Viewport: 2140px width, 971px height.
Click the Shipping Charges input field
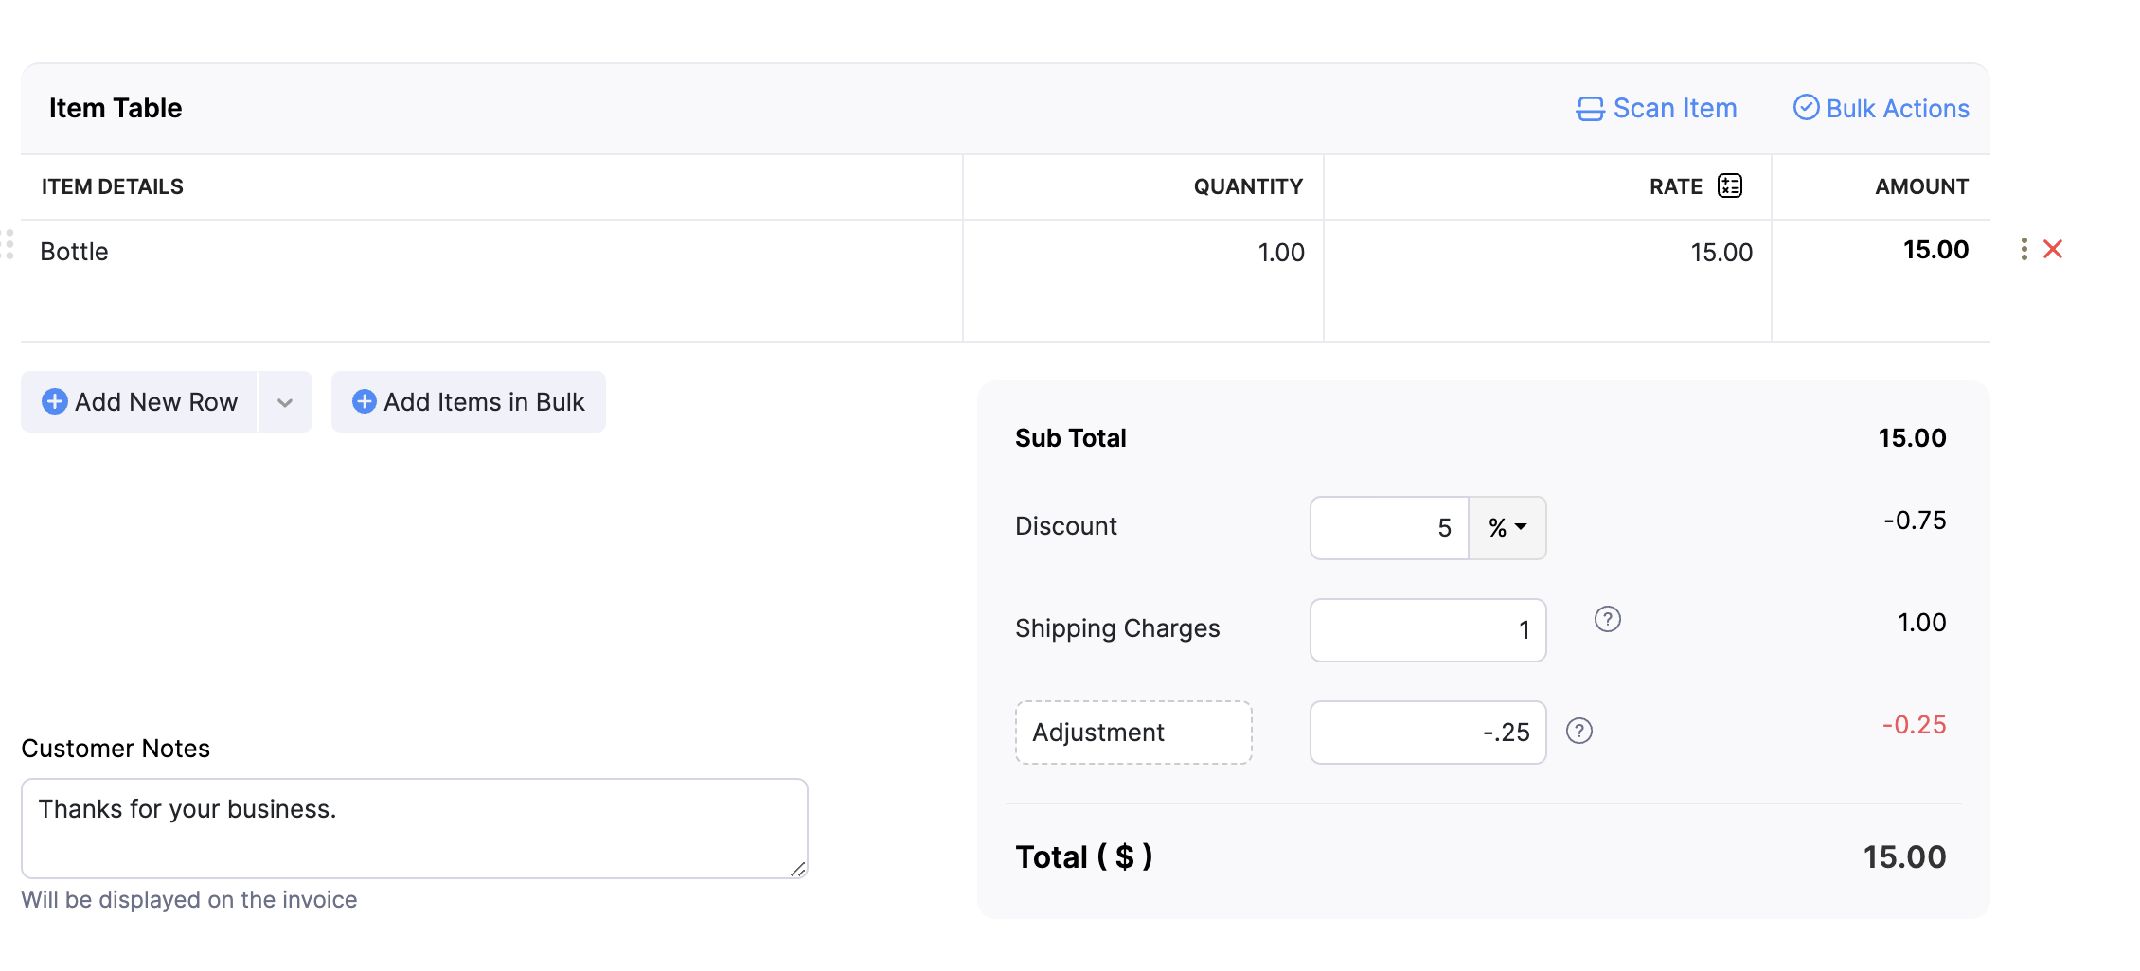(1427, 630)
